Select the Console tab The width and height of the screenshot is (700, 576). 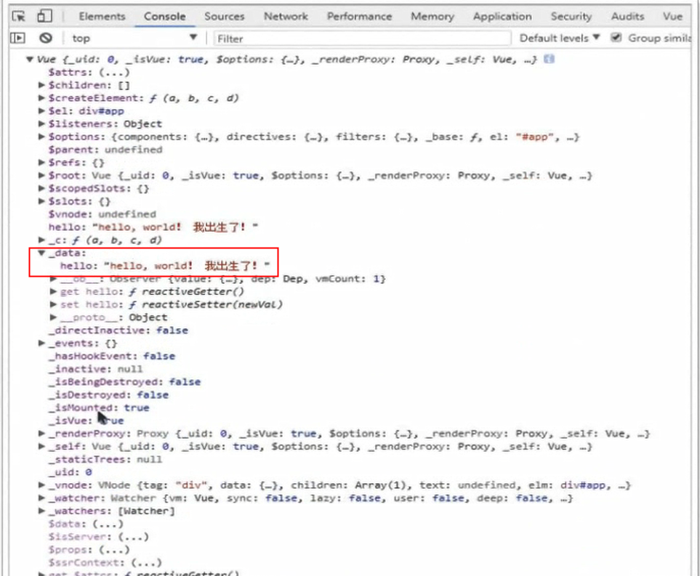point(165,17)
